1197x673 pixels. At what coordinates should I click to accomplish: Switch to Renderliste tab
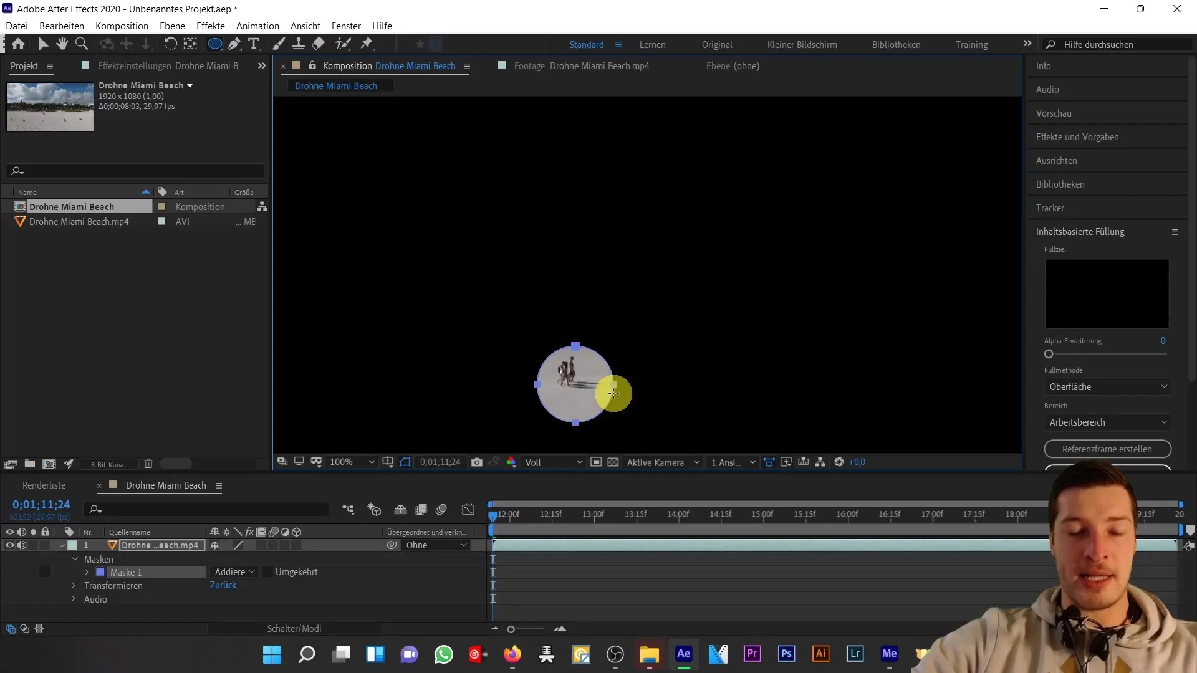[x=44, y=485]
